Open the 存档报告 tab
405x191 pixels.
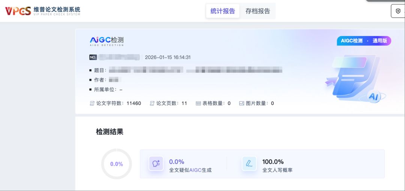pyautogui.click(x=258, y=11)
